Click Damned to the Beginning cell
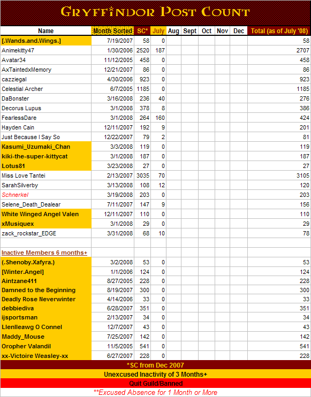Screen dimensions: 311x397 click(x=46, y=290)
